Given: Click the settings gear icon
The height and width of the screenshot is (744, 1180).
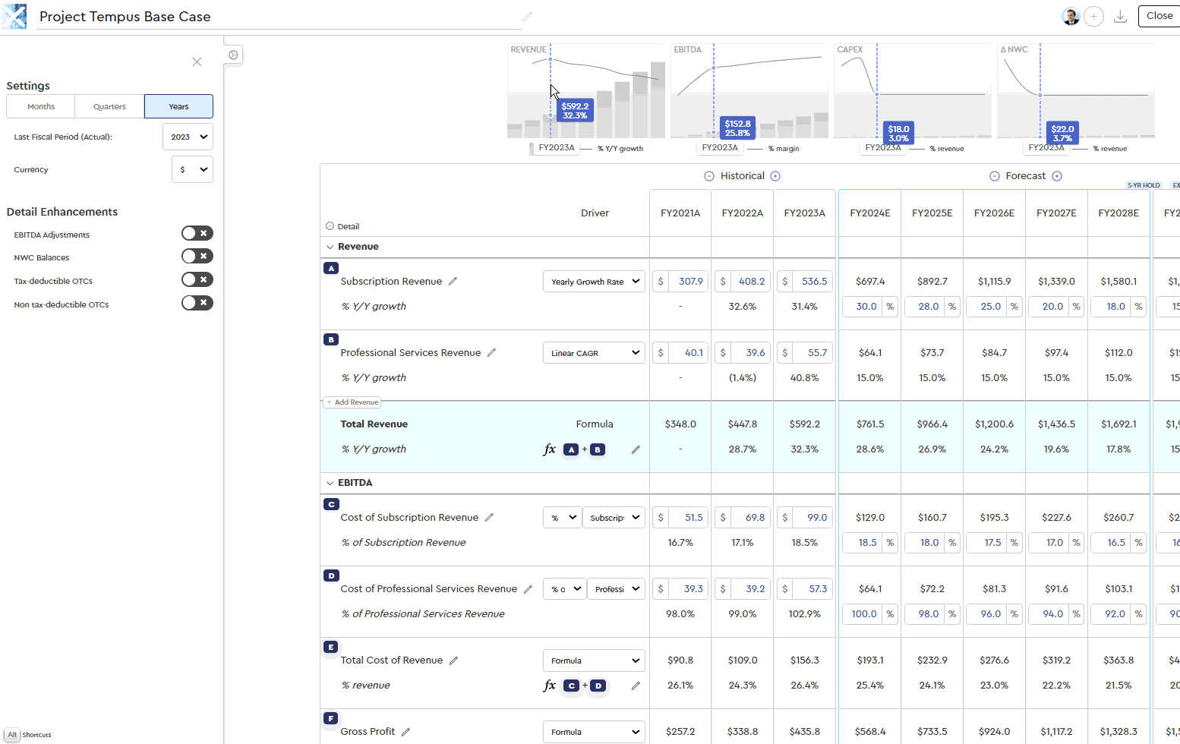Looking at the screenshot, I should 233,55.
